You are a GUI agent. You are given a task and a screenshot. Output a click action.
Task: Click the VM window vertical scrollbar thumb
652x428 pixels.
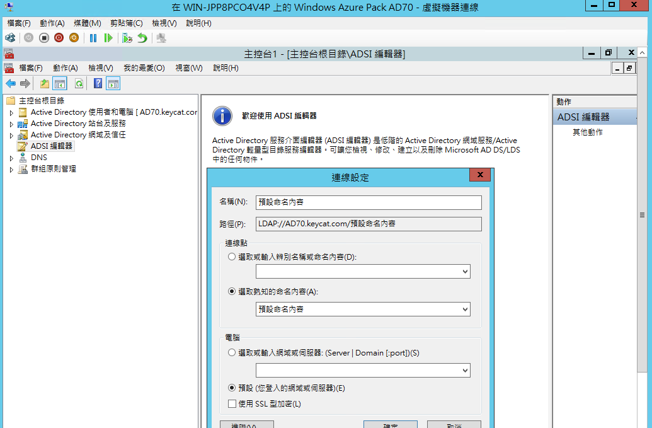[643, 215]
